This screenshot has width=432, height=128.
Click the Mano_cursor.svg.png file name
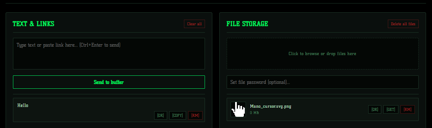tap(270, 106)
